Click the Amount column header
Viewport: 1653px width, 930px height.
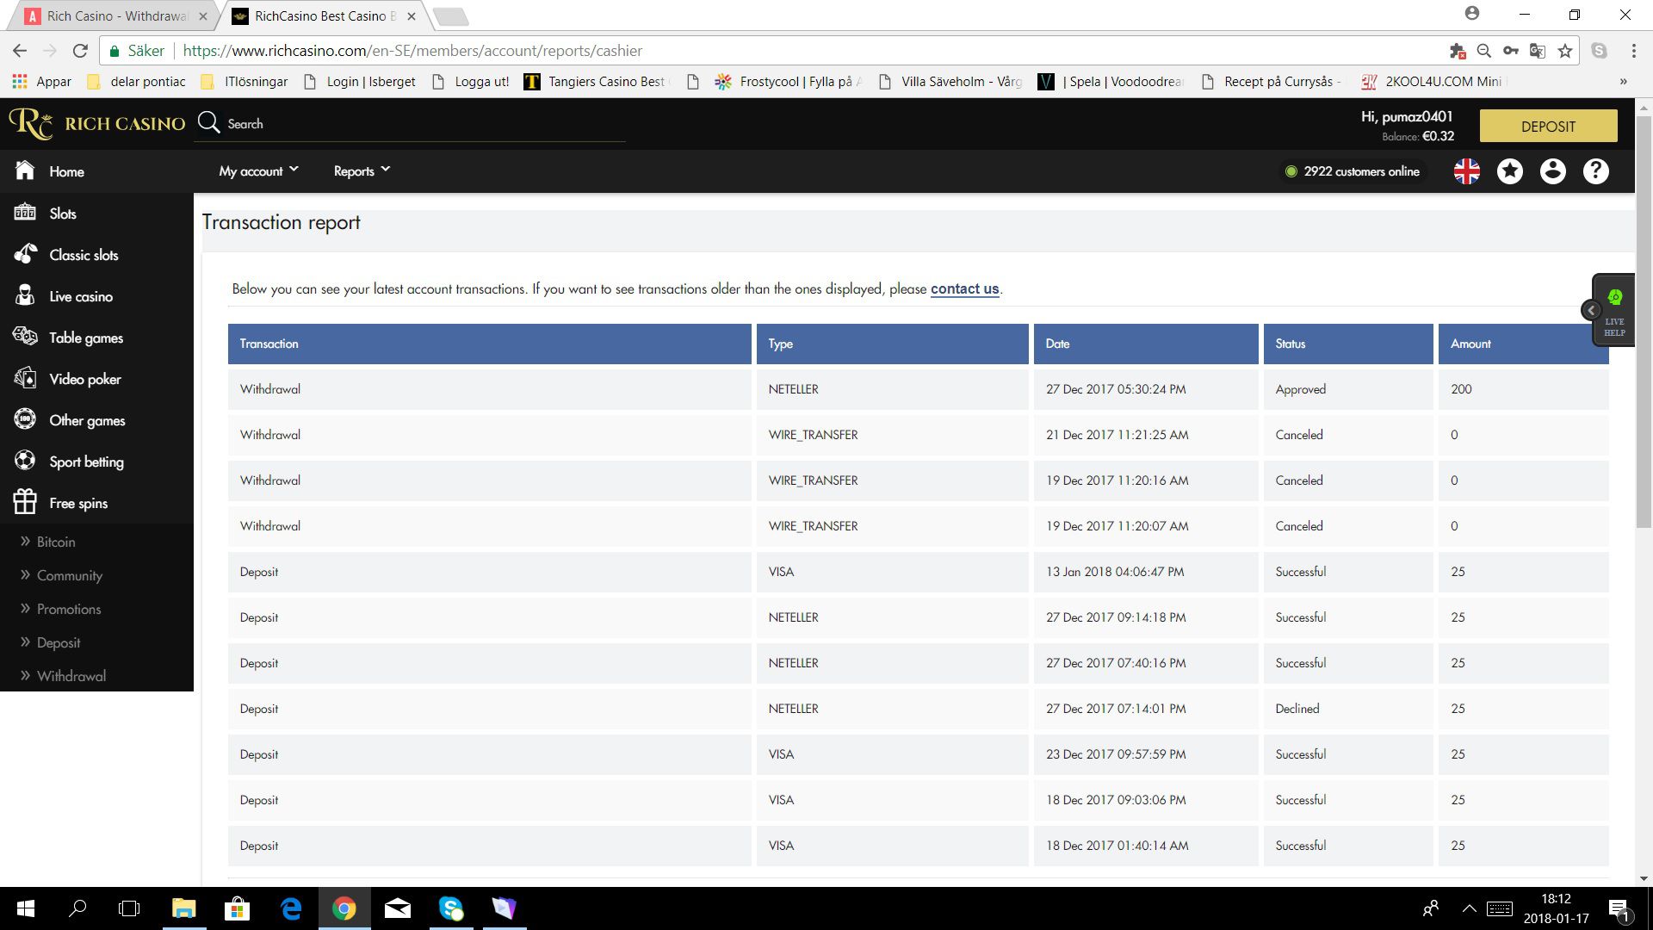[1523, 344]
